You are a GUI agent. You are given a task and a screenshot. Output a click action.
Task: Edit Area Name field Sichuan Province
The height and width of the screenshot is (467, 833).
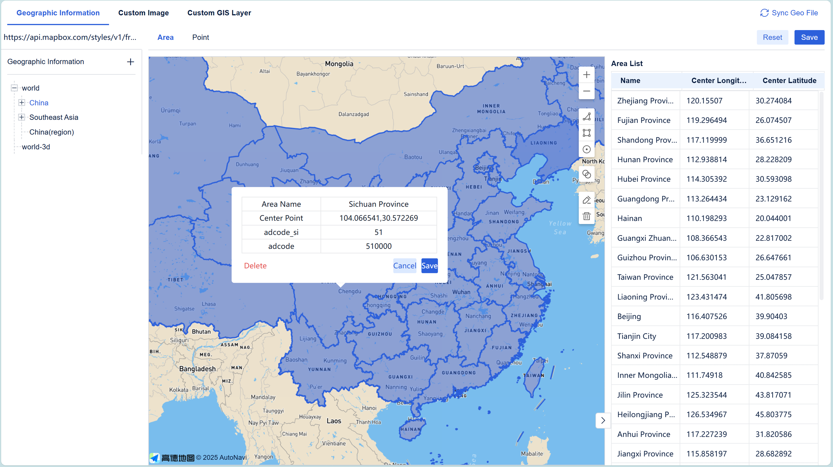pyautogui.click(x=378, y=204)
